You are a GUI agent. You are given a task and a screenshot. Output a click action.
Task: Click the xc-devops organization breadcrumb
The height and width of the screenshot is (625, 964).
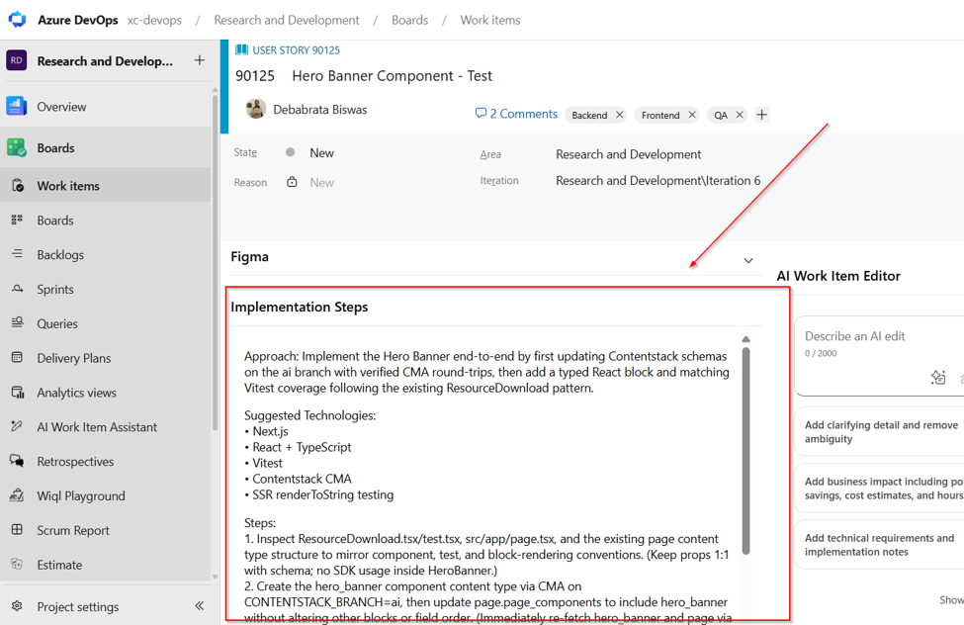pos(154,20)
